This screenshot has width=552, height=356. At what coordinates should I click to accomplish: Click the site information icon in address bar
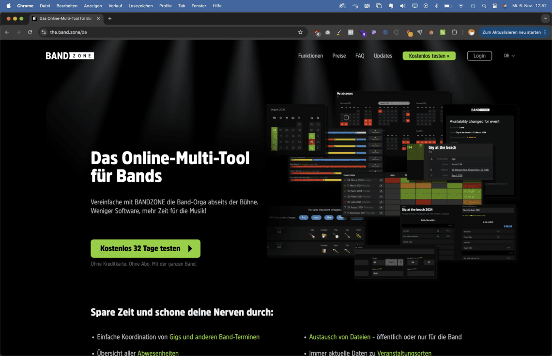click(x=44, y=32)
